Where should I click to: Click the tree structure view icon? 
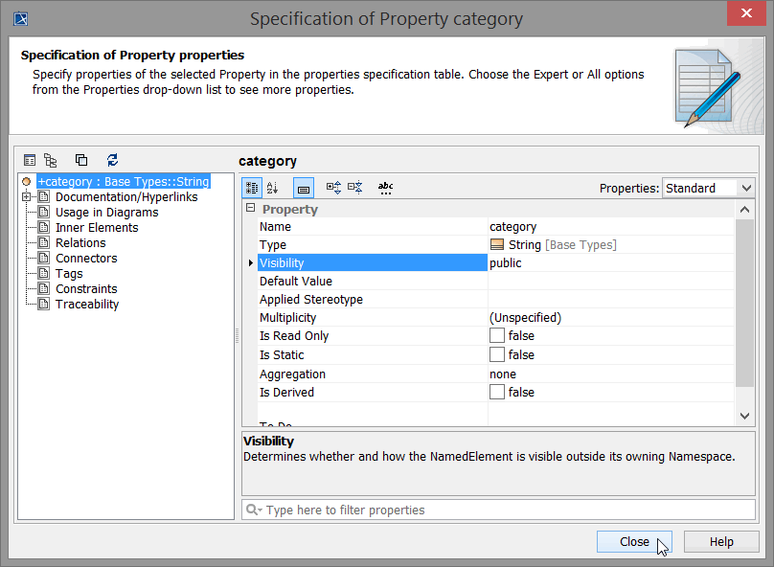[x=51, y=160]
